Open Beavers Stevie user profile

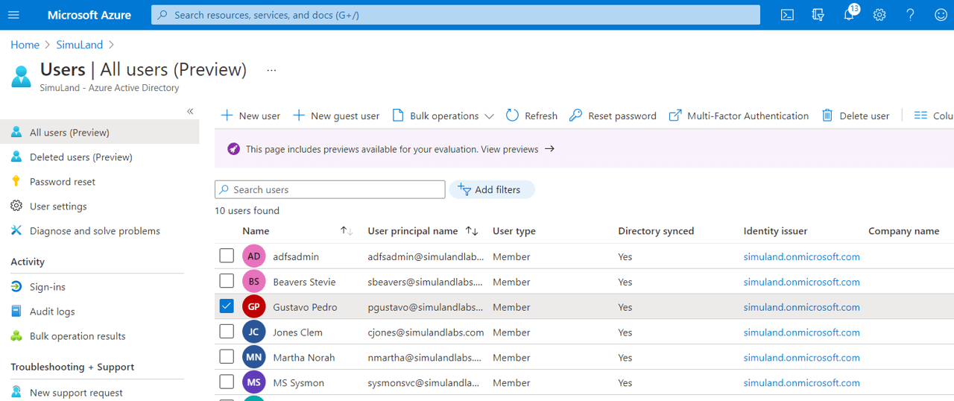(x=304, y=282)
